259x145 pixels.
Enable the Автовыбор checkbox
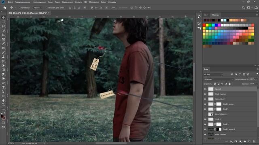[x=19, y=8]
